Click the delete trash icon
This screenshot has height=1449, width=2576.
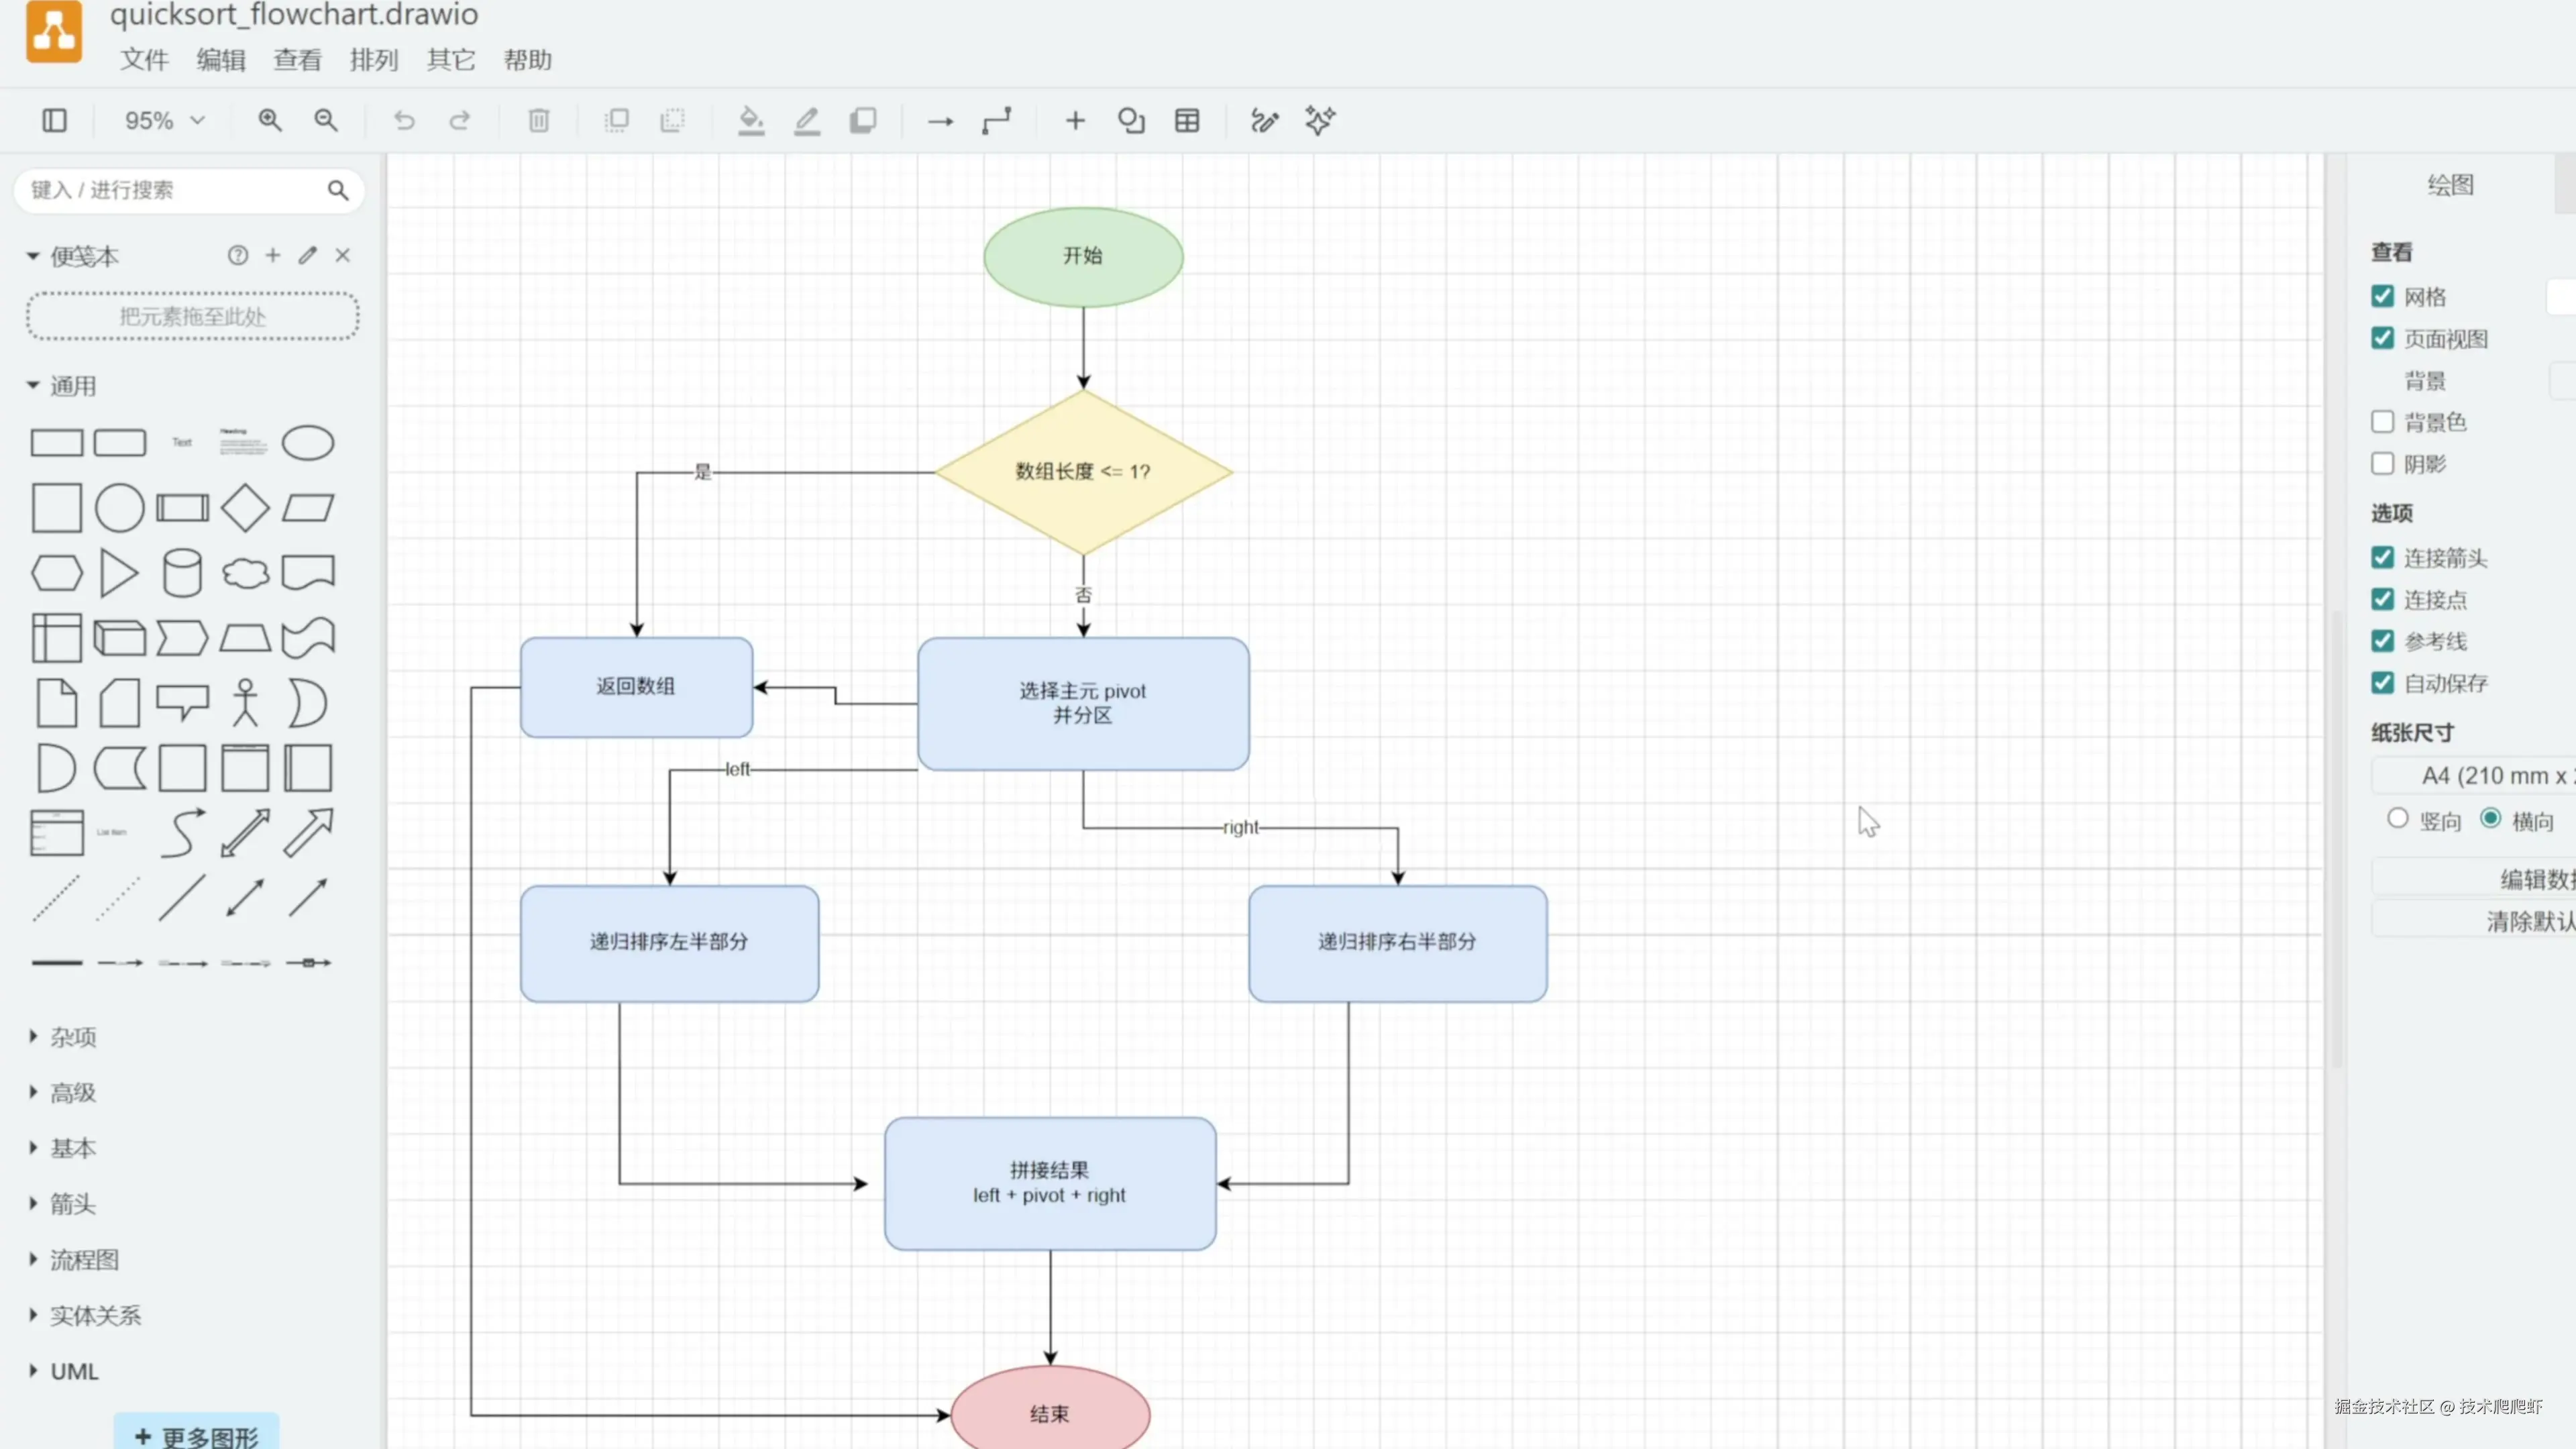pos(538,121)
